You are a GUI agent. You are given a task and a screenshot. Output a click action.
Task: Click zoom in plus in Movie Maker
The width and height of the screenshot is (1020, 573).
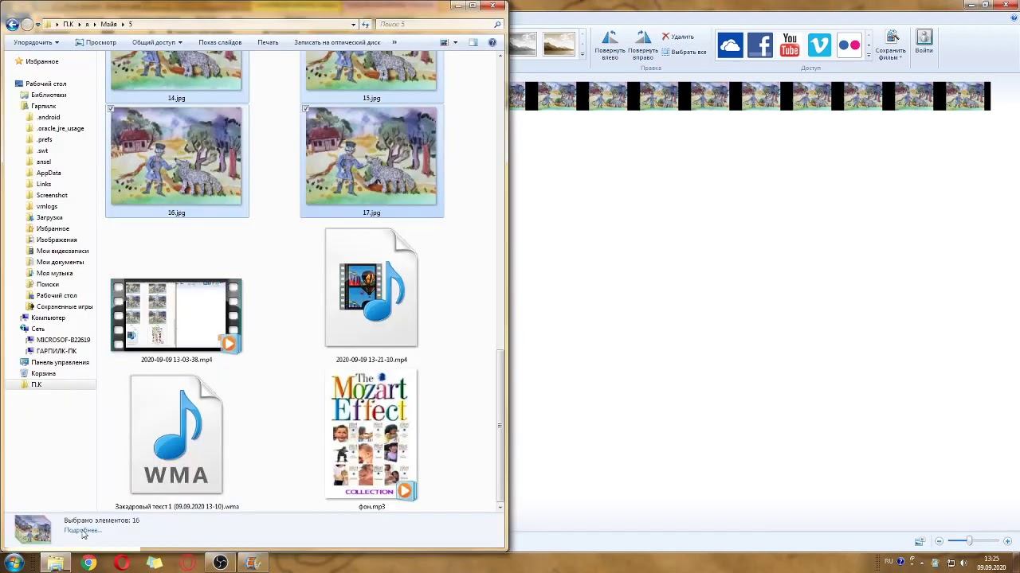click(x=1007, y=541)
